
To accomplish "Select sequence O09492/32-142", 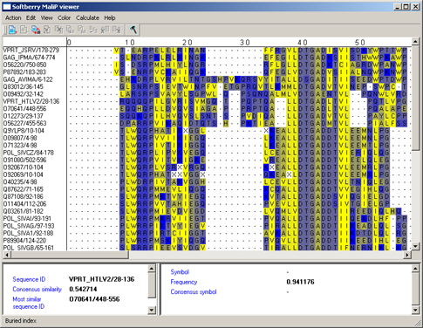I will [x=24, y=94].
